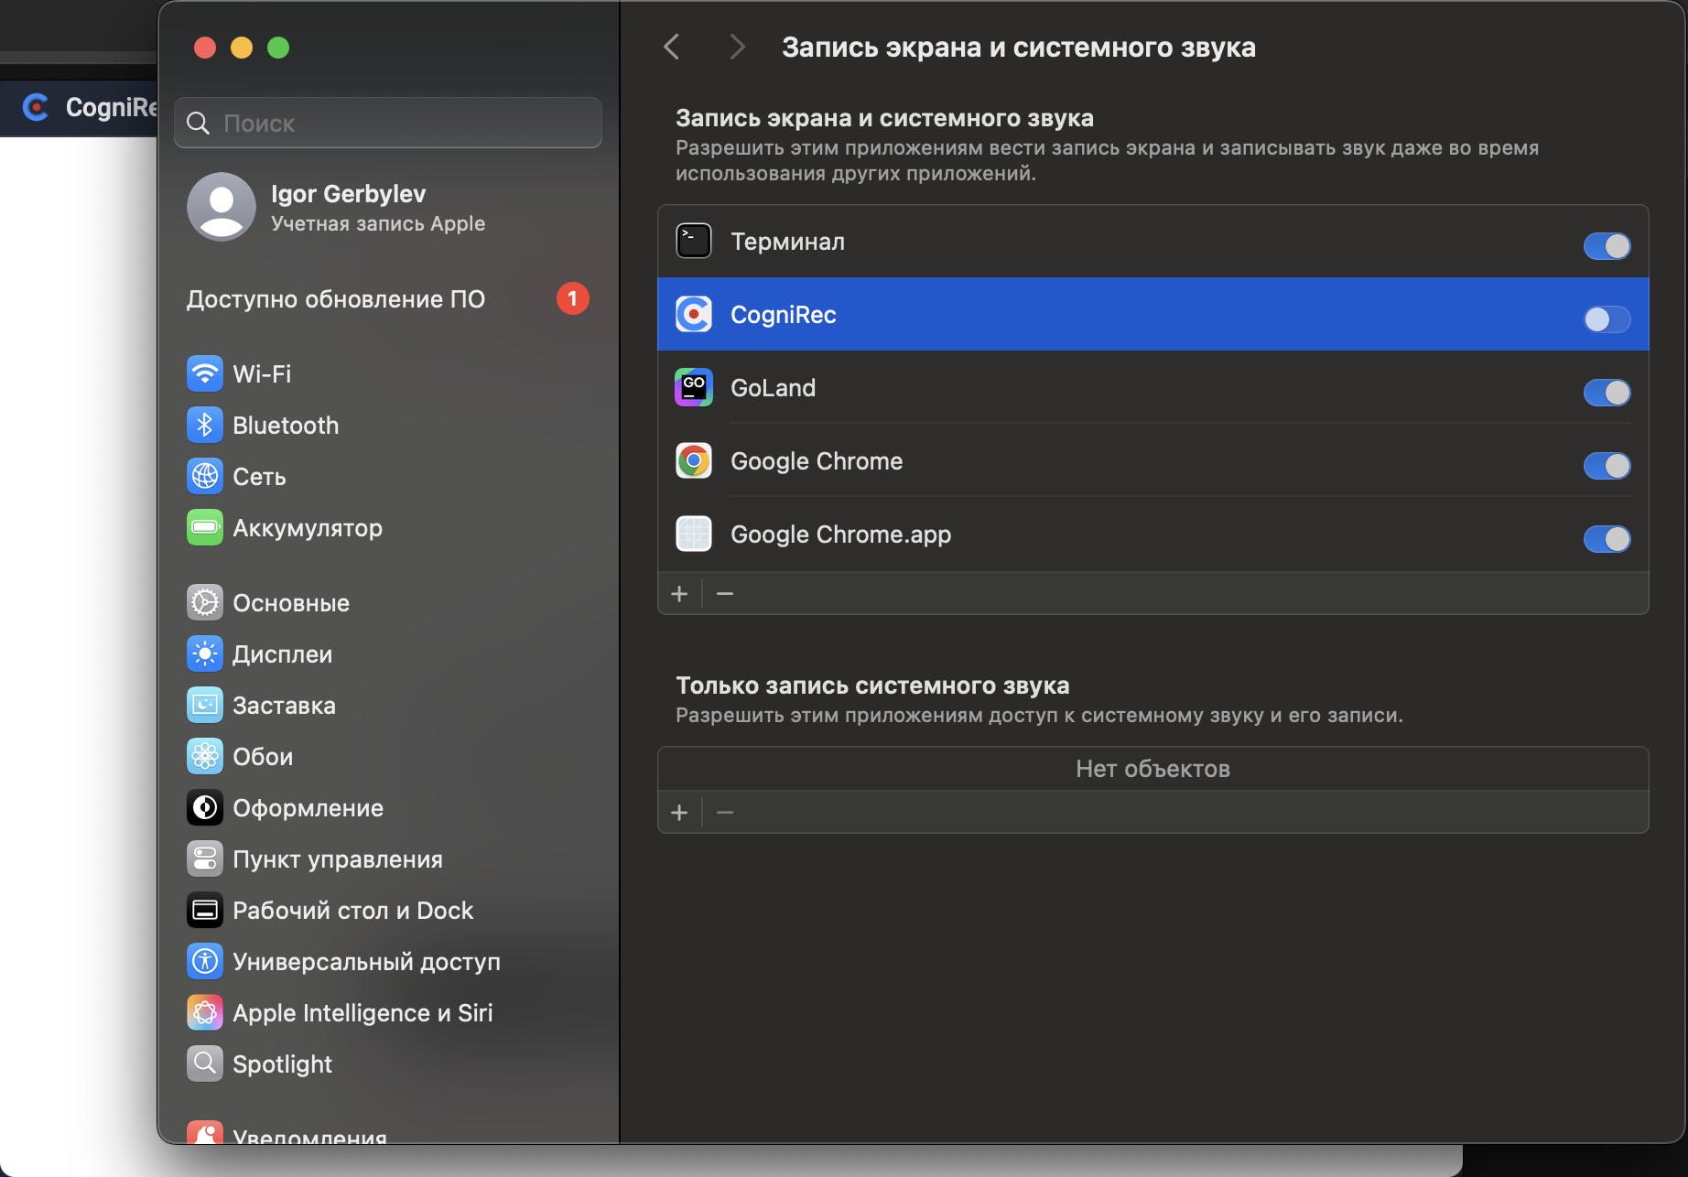Open the Доступно обновление ПО notice
The image size is (1688, 1177).
coord(336,299)
